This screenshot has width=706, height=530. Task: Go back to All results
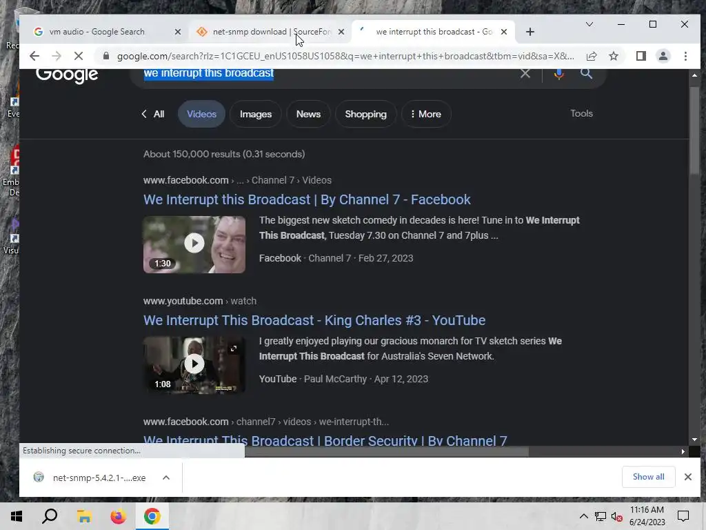click(x=153, y=114)
